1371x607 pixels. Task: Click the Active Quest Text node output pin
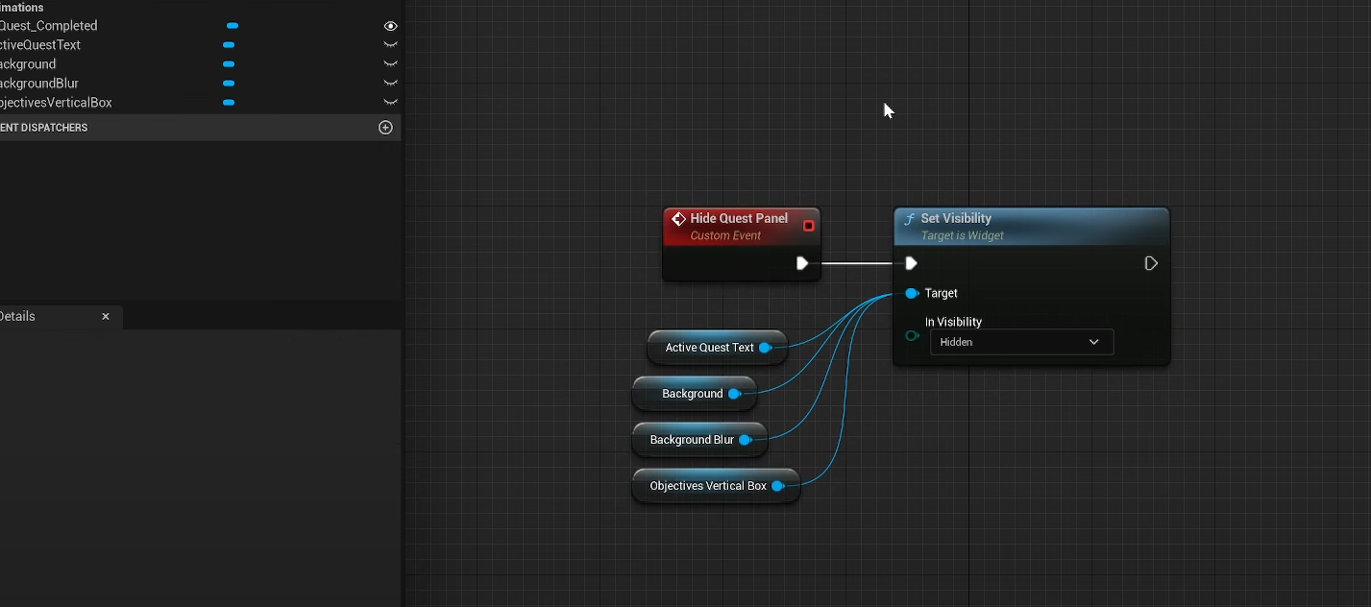point(766,348)
